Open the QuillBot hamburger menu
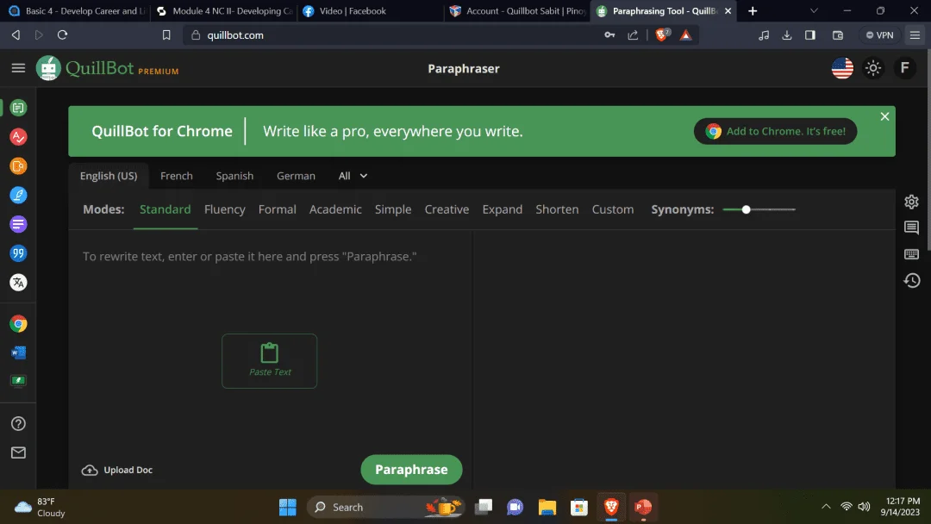The width and height of the screenshot is (931, 524). (x=18, y=68)
